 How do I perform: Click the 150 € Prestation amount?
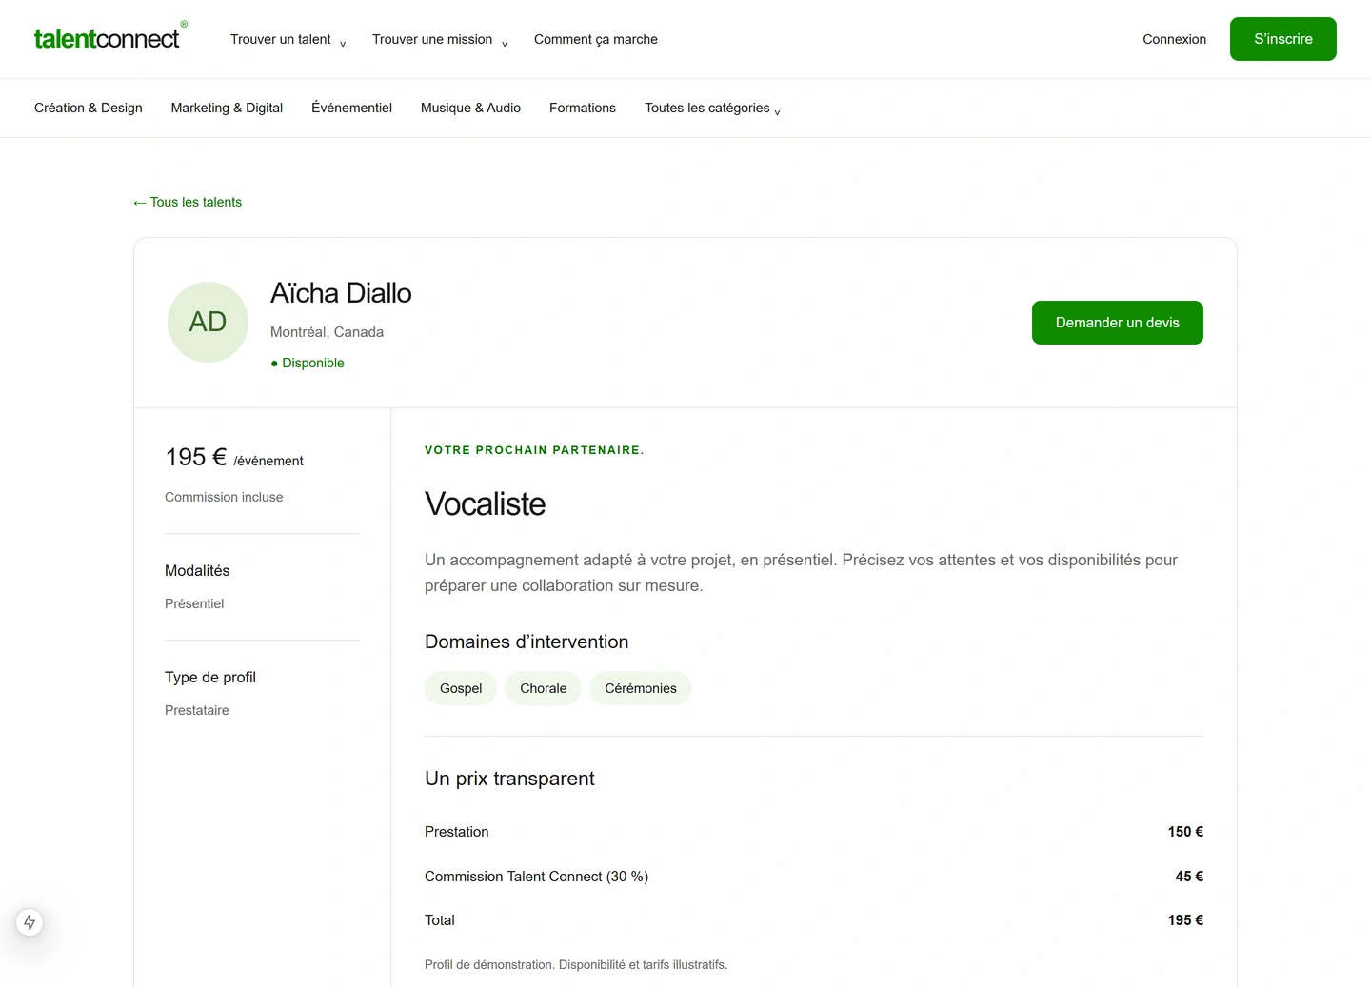(1185, 832)
